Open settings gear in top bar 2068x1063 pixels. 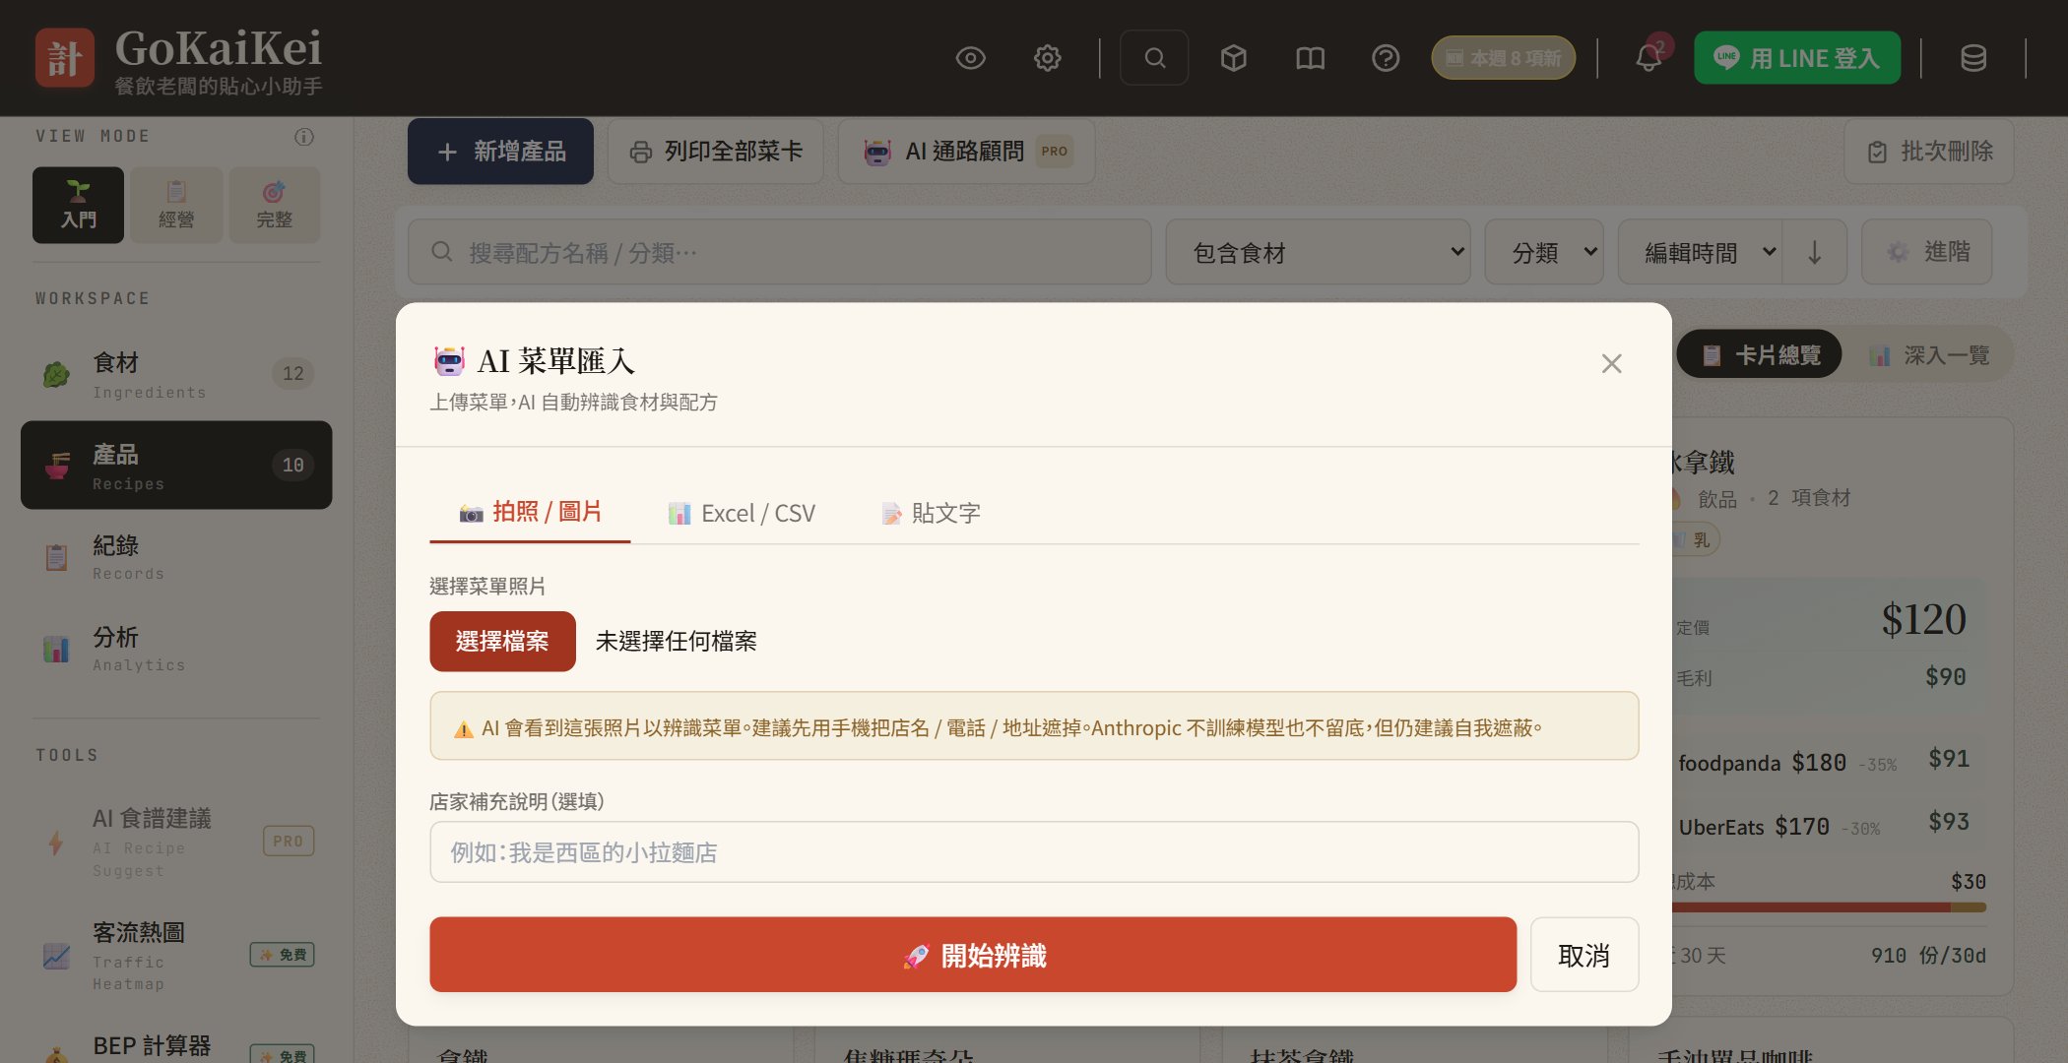(x=1047, y=58)
